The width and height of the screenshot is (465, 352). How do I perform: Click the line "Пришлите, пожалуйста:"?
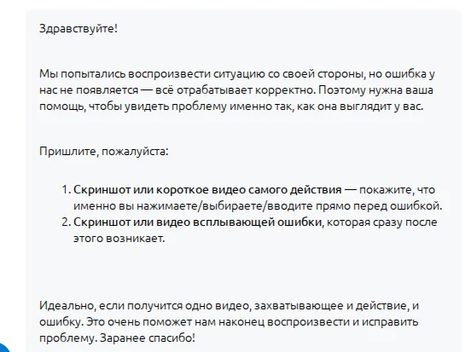[x=104, y=152]
